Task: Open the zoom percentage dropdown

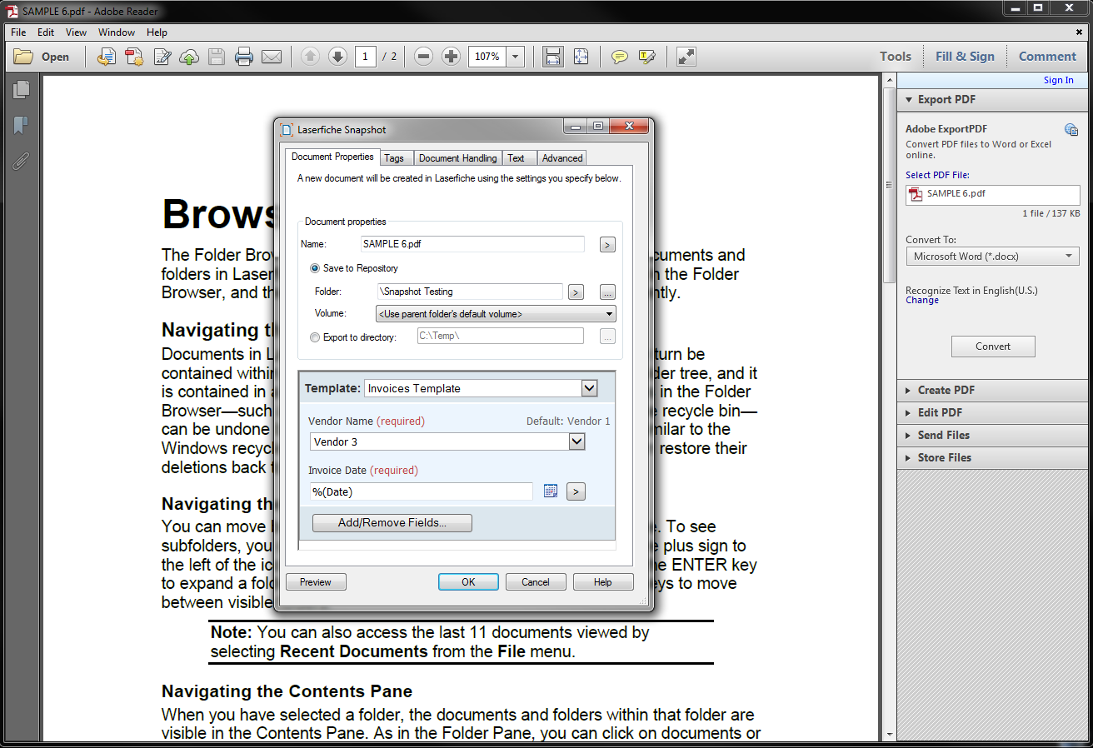Action: tap(516, 57)
